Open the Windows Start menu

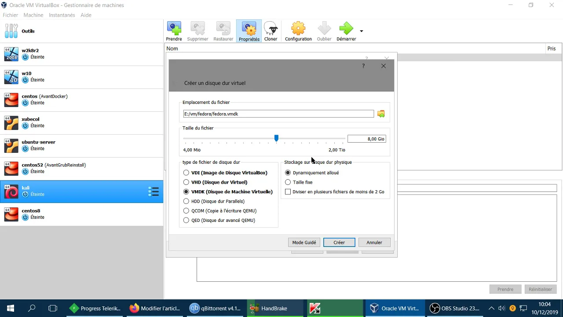[11, 308]
